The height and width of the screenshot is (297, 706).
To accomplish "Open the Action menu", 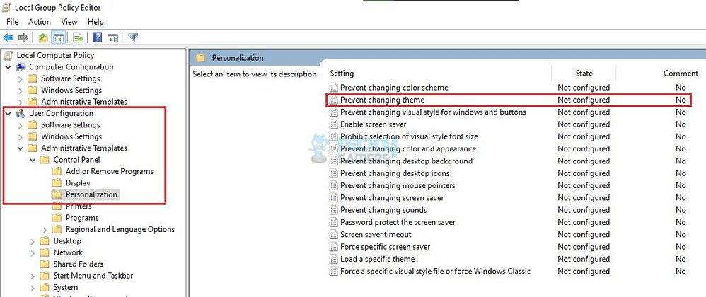I will coord(40,22).
